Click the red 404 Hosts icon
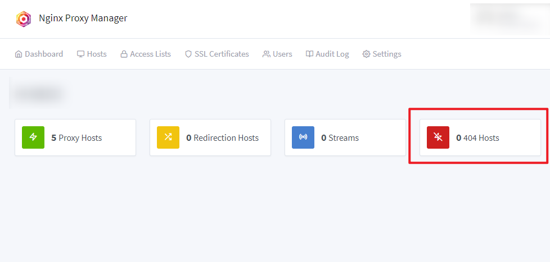 438,137
